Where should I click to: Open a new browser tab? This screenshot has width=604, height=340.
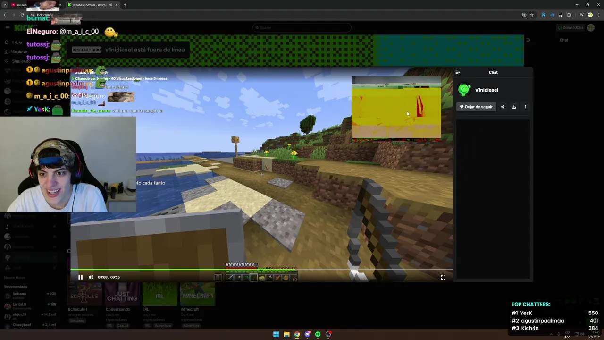pyautogui.click(x=125, y=5)
